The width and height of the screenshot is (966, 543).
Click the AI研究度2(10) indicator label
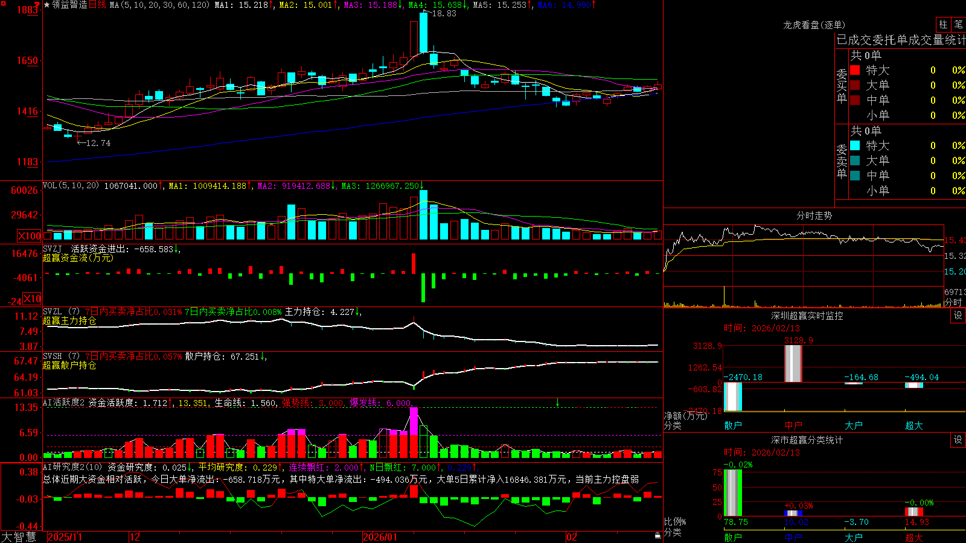tap(72, 467)
